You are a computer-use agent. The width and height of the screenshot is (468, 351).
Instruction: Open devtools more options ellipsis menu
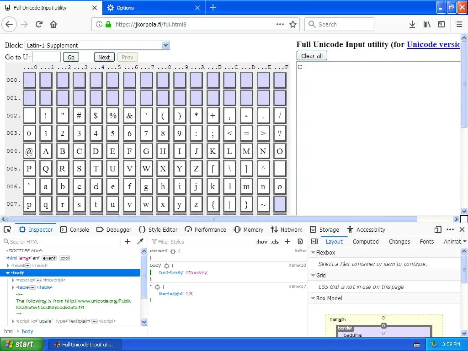coord(450,229)
